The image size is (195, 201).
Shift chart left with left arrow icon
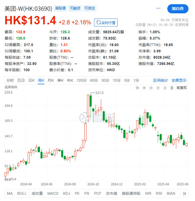[158, 88]
